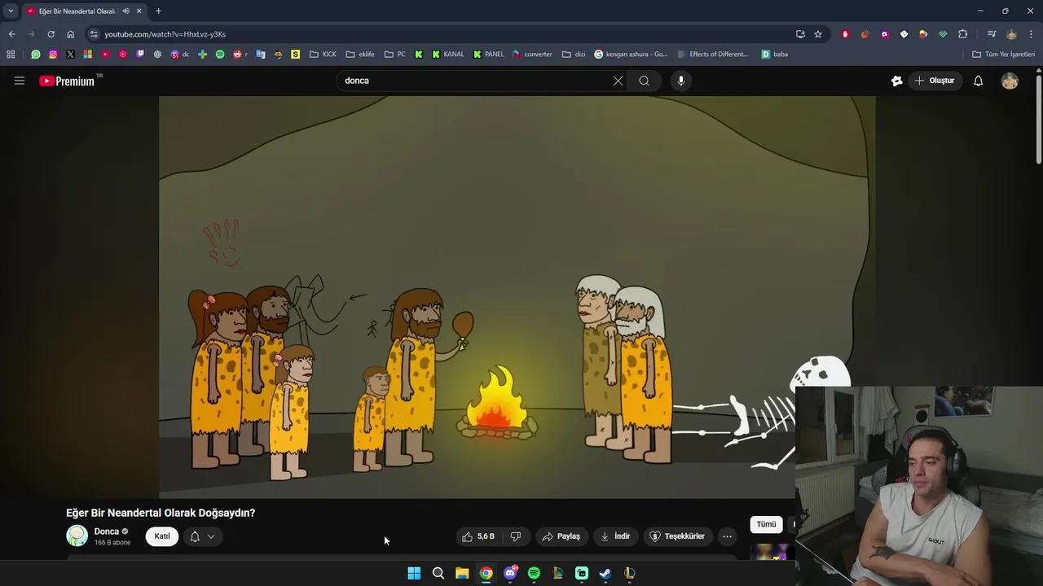Open baba bookmark
The height and width of the screenshot is (586, 1043).
(x=774, y=55)
